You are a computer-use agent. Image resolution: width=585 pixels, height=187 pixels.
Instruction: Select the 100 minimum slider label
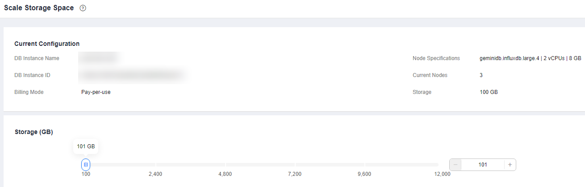(86, 174)
